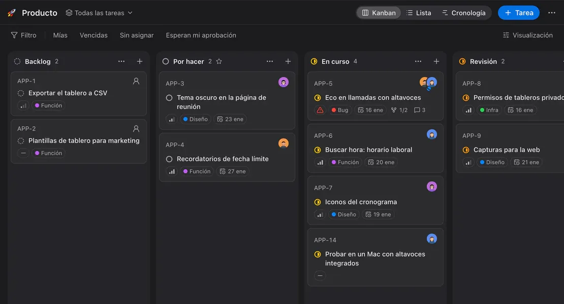Create a new Tarea
The image size is (564, 304).
pyautogui.click(x=519, y=13)
